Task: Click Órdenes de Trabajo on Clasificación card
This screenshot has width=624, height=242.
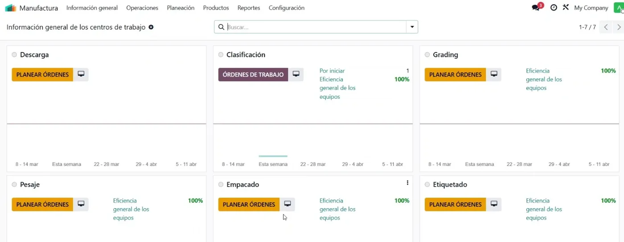Action: coord(253,75)
